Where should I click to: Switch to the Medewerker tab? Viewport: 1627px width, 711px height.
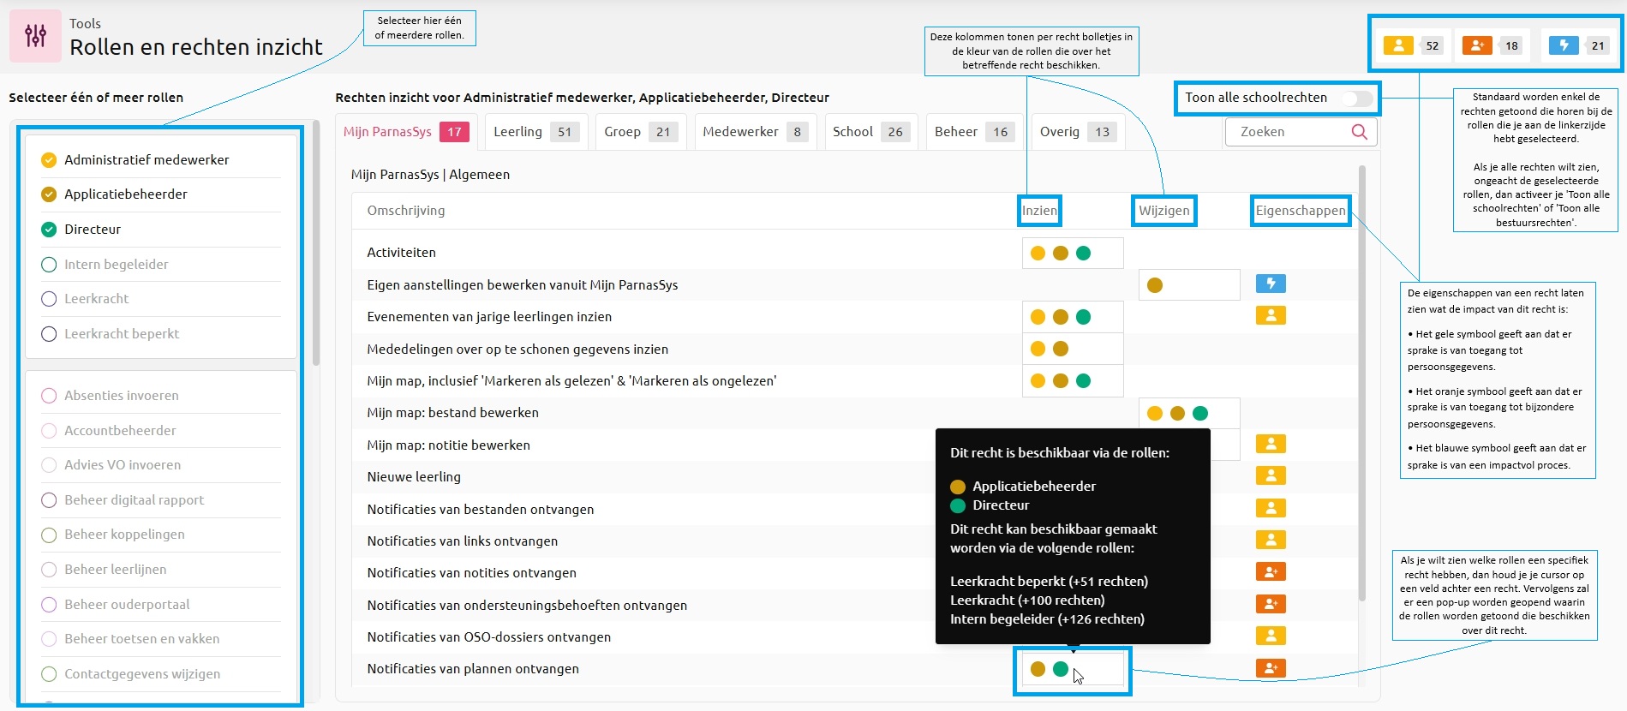coord(755,132)
